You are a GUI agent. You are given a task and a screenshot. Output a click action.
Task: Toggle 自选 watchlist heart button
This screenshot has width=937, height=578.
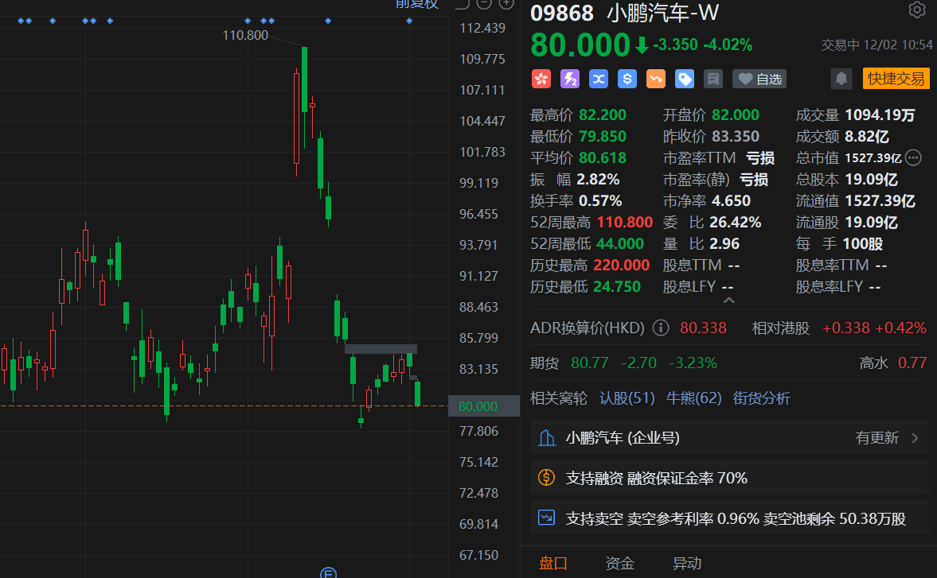pyautogui.click(x=759, y=79)
